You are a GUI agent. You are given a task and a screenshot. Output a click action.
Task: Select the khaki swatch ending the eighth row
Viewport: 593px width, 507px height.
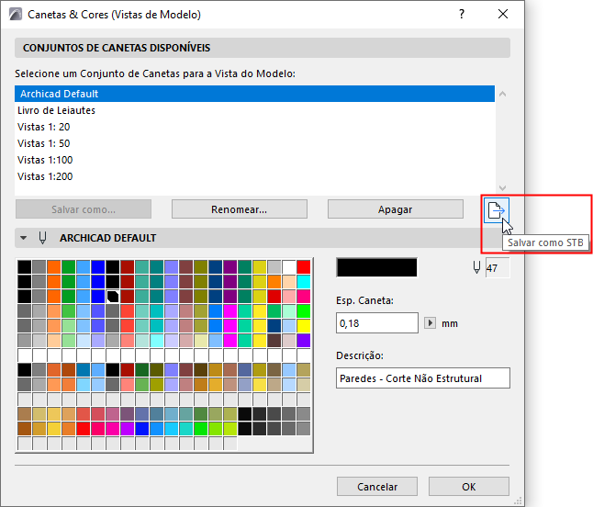(304, 370)
